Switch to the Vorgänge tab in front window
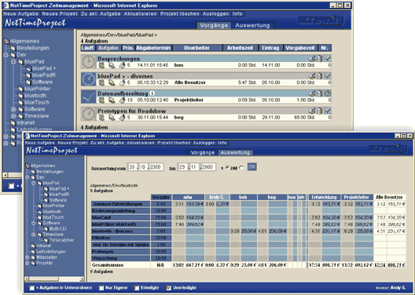Screen dimensions: 415x295 click(203, 153)
